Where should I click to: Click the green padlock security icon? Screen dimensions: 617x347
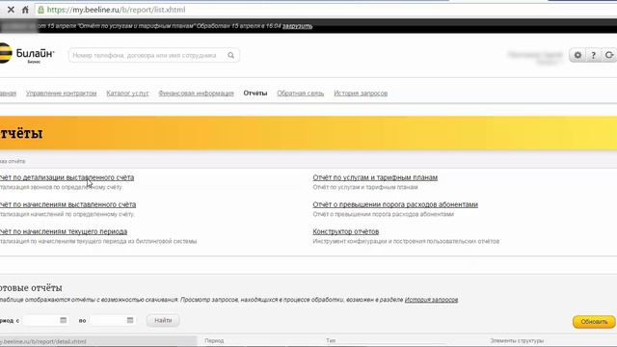[40, 10]
